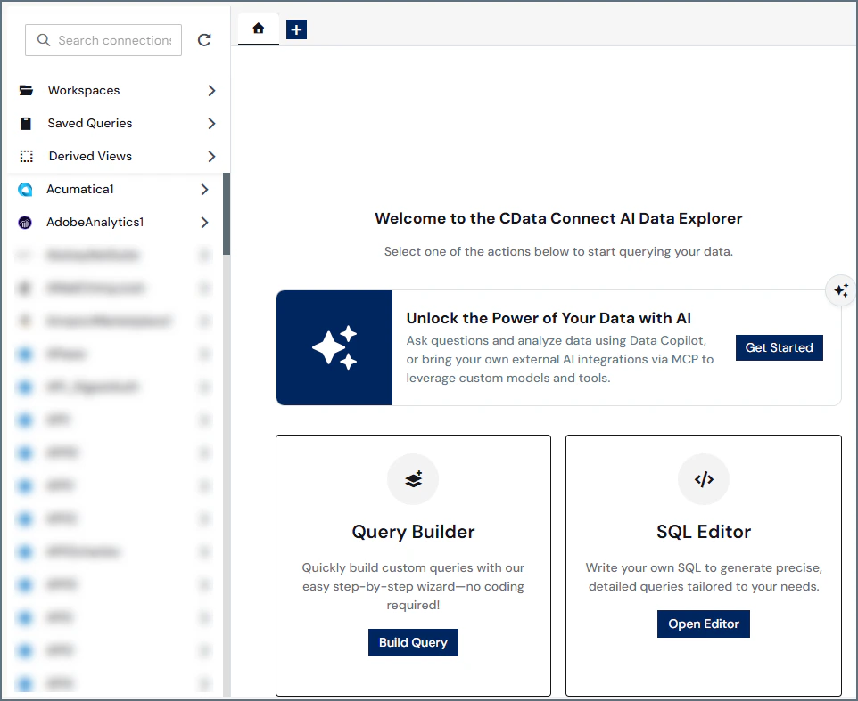Click the Open Editor button
Screen dimensions: 858x701
pyautogui.click(x=704, y=624)
